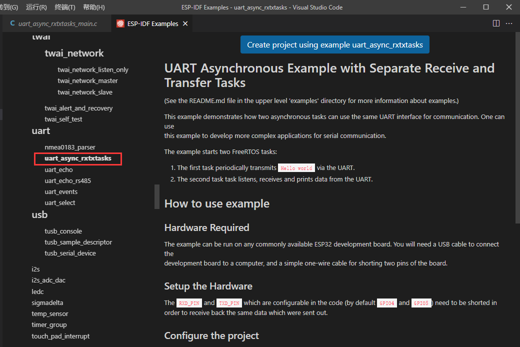520x347 pixels.
Task: Click the uart category heading
Action: click(41, 130)
